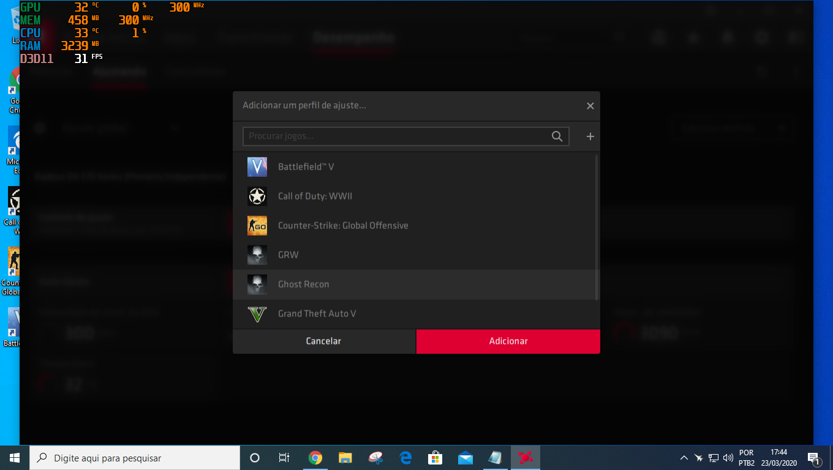Click the Radeon Software taskbar icon
The width and height of the screenshot is (833, 470).
[526, 458]
